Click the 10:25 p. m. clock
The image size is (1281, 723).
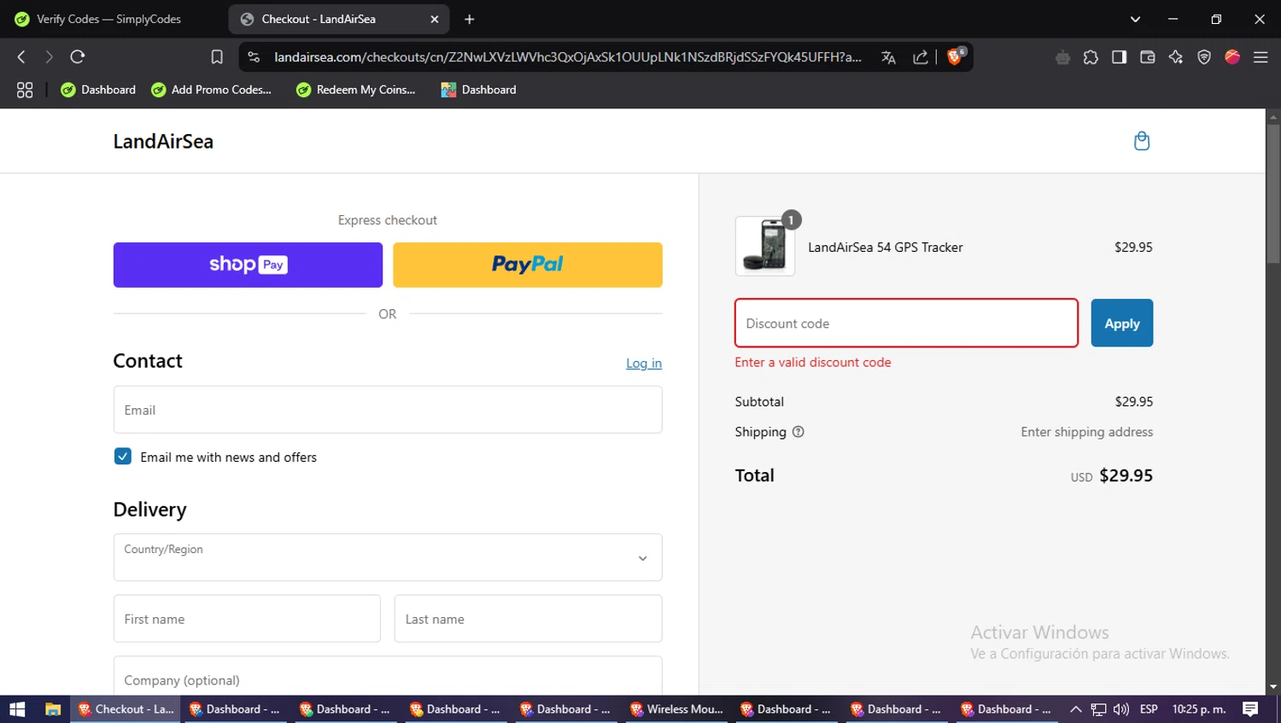pos(1199,709)
